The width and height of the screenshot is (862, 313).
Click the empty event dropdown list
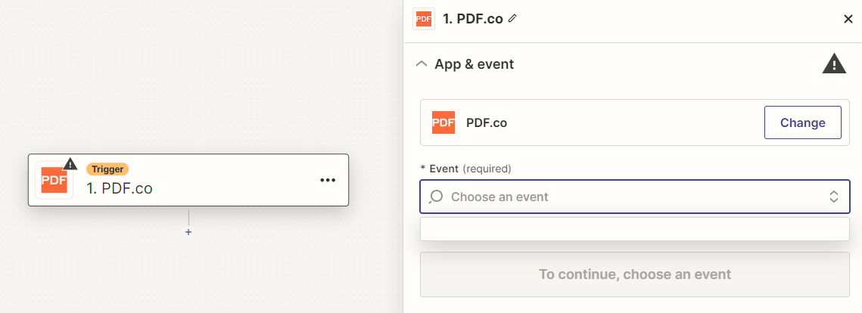(x=634, y=229)
